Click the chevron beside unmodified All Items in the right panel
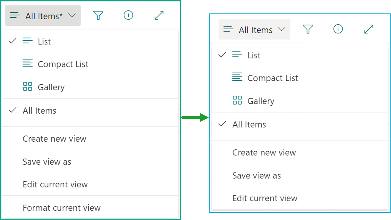 [281, 29]
